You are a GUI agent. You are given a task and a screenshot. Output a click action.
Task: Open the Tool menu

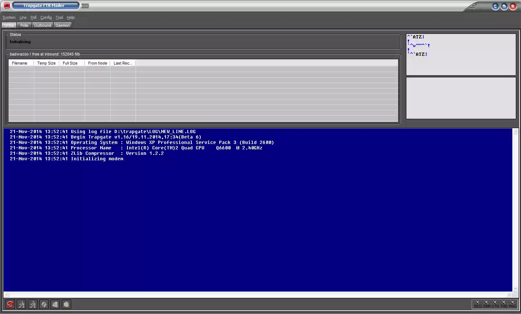click(59, 17)
